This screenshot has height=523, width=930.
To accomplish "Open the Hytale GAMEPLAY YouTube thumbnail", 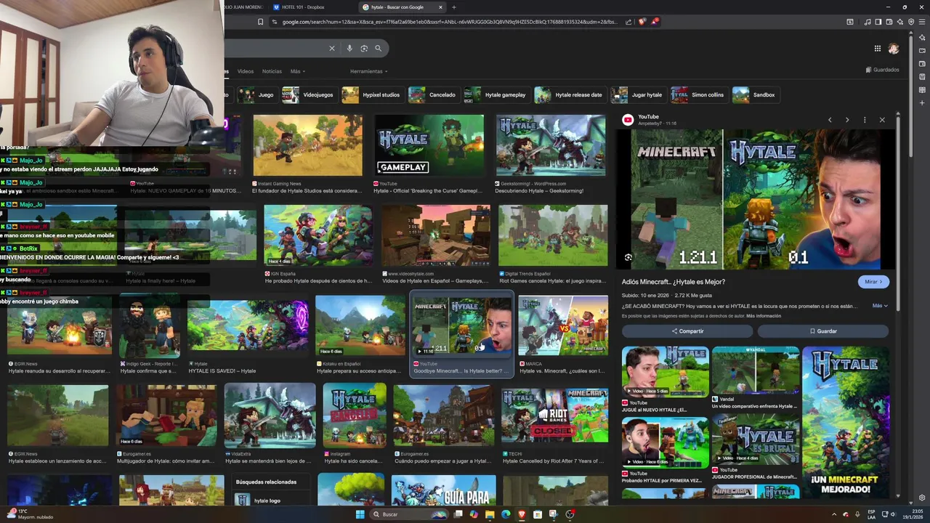I will (x=429, y=145).
